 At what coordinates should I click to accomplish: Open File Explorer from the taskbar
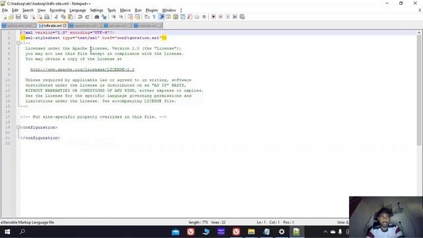251,232
